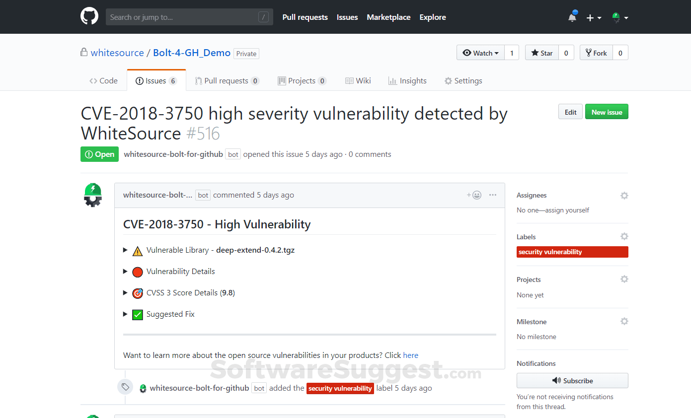Open the user avatar menu

tap(620, 17)
